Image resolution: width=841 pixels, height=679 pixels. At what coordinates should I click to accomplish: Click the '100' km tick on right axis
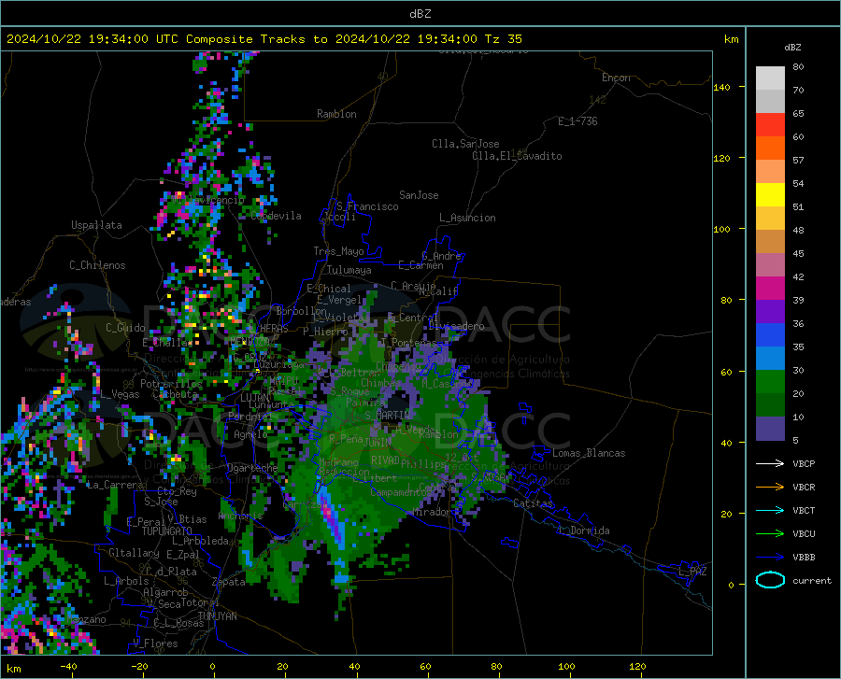[721, 230]
